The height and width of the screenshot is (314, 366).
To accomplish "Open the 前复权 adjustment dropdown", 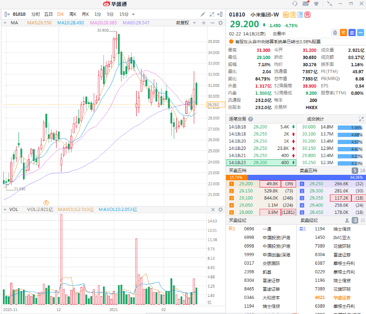I will [x=184, y=22].
